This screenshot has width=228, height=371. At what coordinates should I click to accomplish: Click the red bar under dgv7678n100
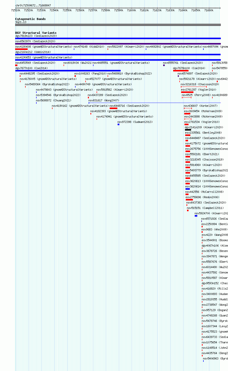181,71
